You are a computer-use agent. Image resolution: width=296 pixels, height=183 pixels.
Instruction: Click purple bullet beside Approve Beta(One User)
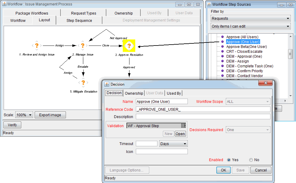pyautogui.click(x=222, y=47)
